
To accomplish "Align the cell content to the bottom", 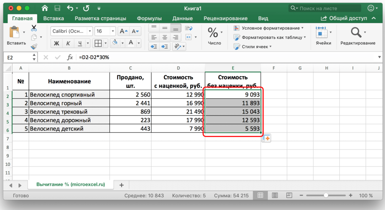I will (176, 28).
